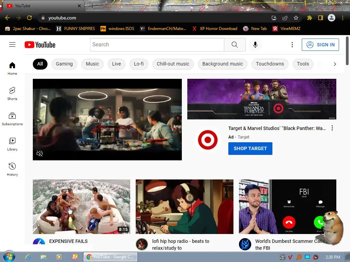The width and height of the screenshot is (350, 262).
Task: Open the EXPENSIVE FAILS boat thumbnail
Action: [81, 207]
